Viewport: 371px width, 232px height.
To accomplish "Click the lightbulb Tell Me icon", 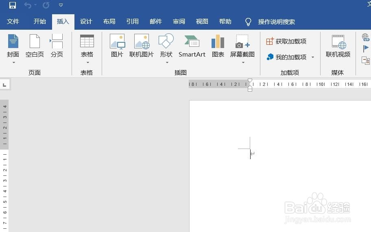I will (248, 22).
